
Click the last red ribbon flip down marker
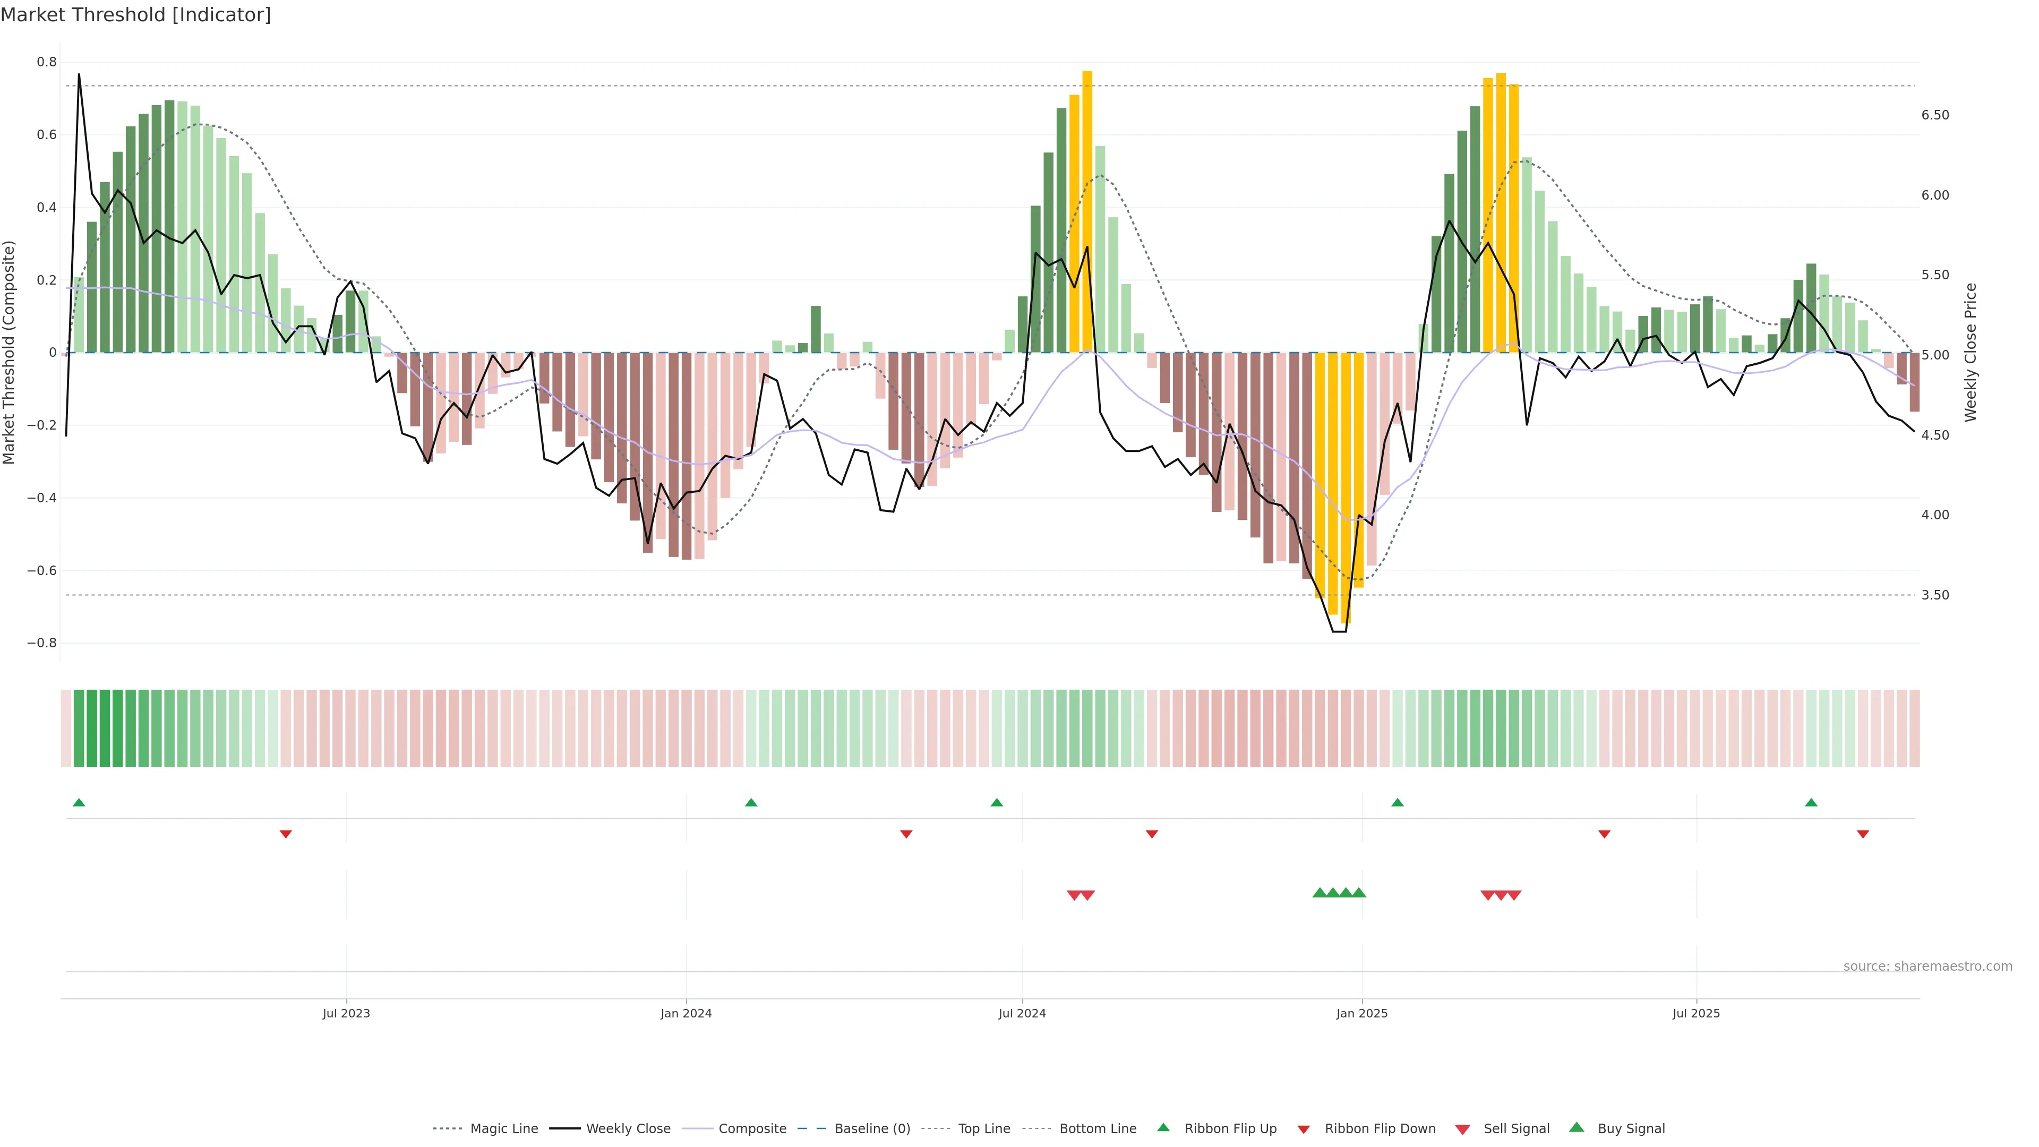pos(1863,834)
